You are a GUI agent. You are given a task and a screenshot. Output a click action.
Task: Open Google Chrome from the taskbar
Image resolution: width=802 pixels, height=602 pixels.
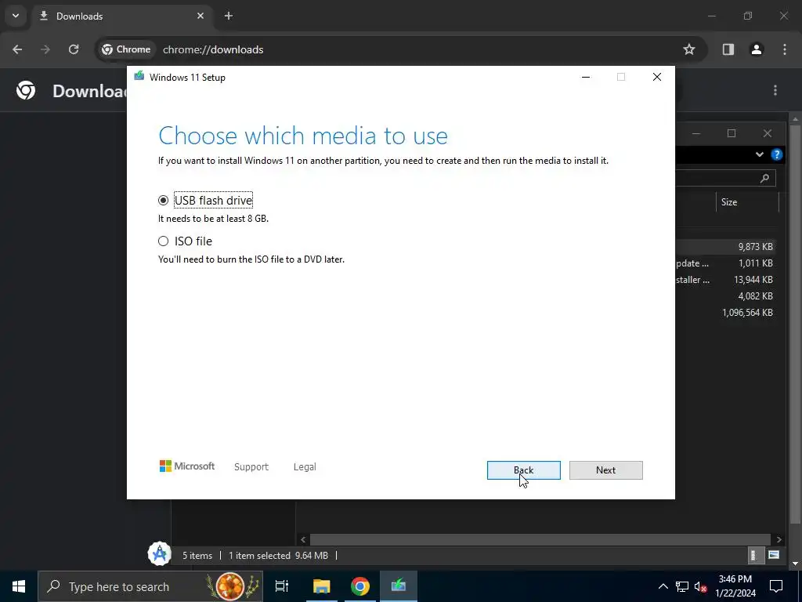[x=360, y=586]
